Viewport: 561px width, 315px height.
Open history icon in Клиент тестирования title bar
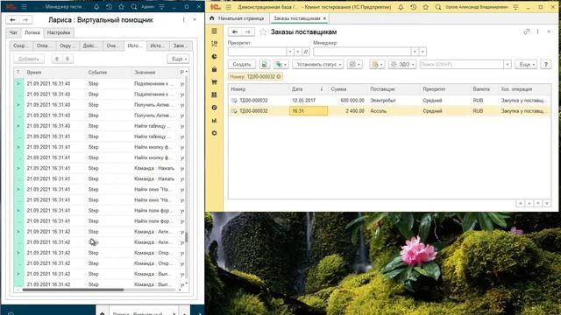pyautogui.click(x=413, y=7)
